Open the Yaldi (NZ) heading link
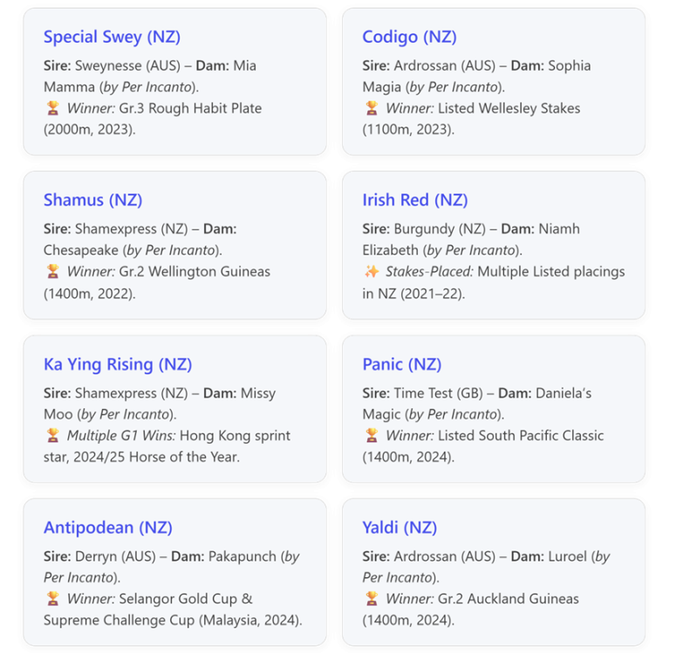 tap(400, 528)
